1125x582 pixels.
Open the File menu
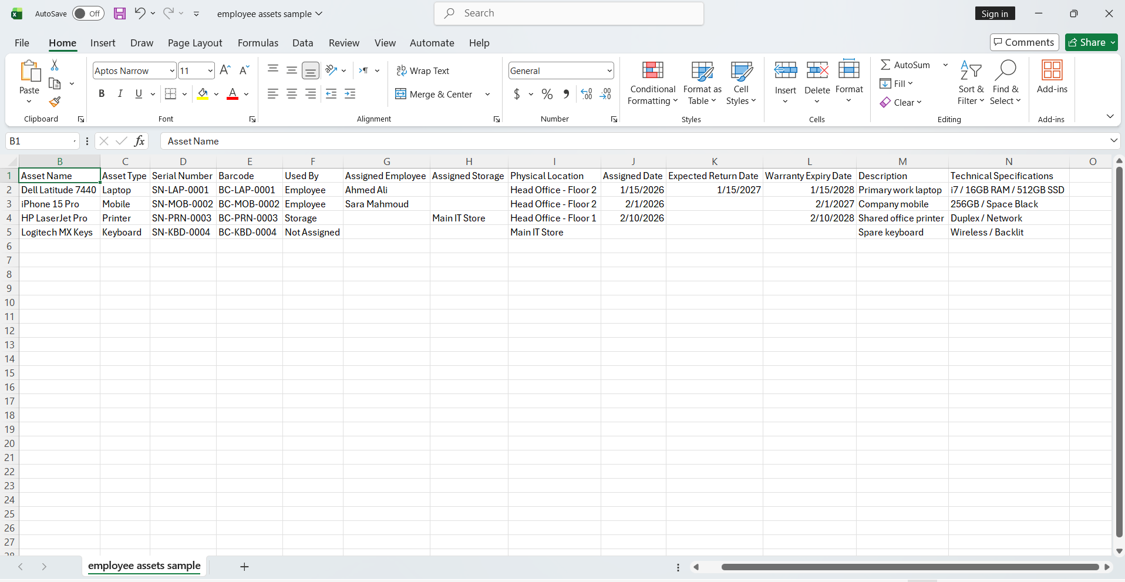click(x=22, y=43)
